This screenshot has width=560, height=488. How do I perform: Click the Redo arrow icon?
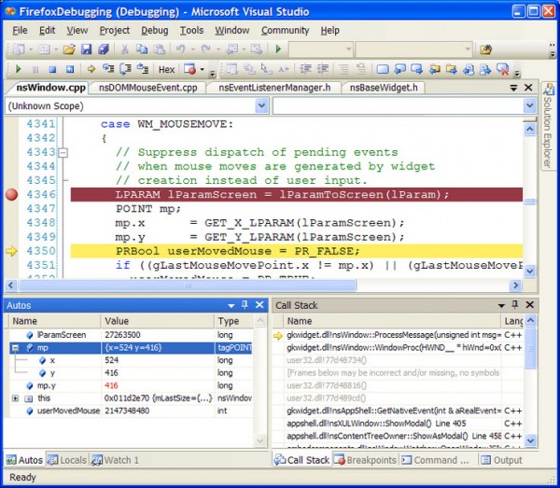pyautogui.click(x=205, y=49)
